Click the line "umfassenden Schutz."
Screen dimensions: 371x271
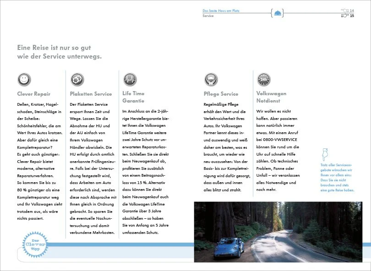140,233
